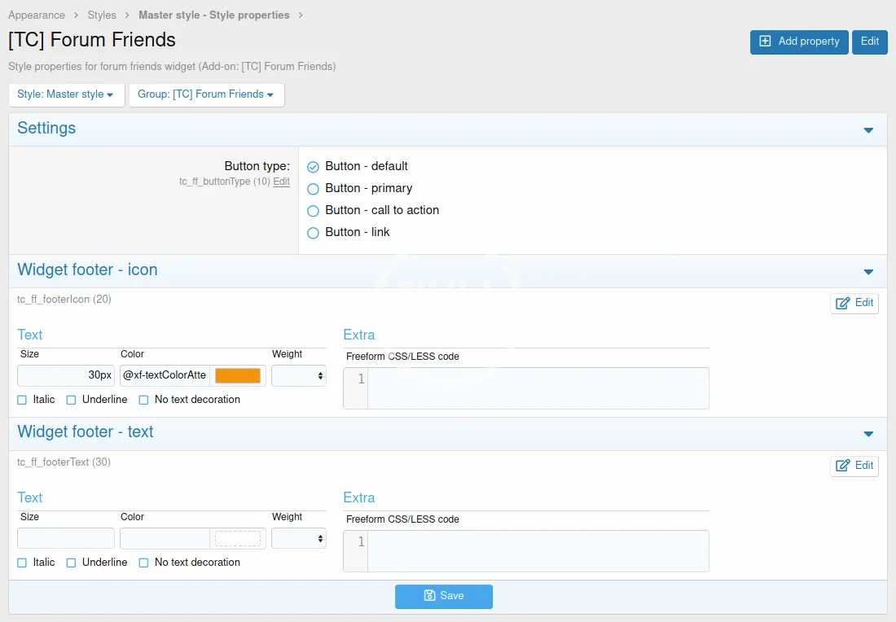Collapse the Widget footer - text section
This screenshot has width=896, height=622.
(868, 434)
